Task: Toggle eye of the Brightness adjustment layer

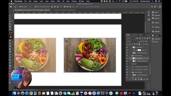Action: [127, 50]
